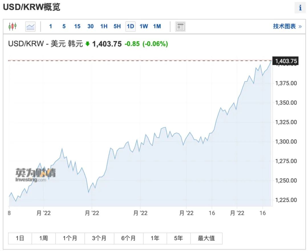Switch chart to 1W weekly interval
This screenshot has width=308, height=251.
point(144,27)
